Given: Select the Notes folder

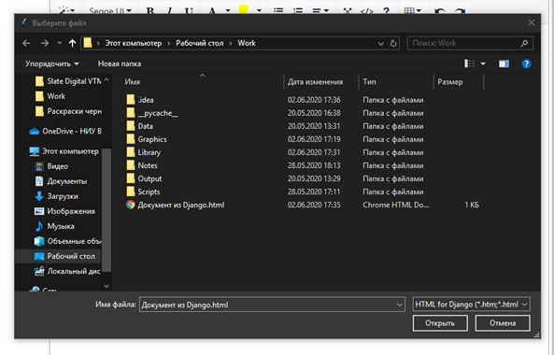Looking at the screenshot, I should point(142,165).
